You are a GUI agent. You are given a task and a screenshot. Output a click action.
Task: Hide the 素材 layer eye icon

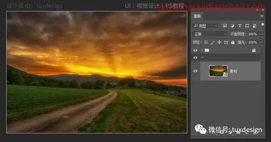tap(195, 71)
